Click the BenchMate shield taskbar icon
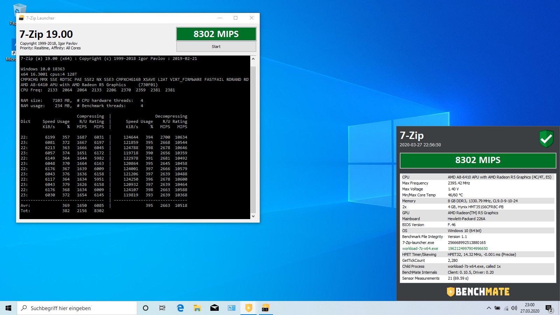This screenshot has width=560, height=315. (249, 308)
